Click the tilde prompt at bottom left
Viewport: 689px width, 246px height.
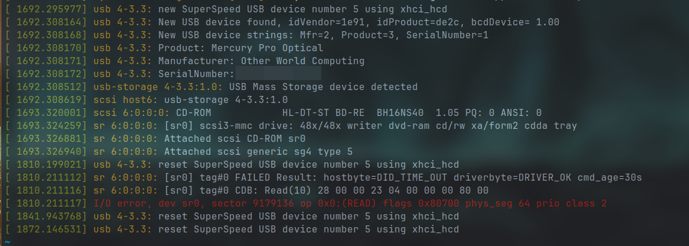coord(8,242)
